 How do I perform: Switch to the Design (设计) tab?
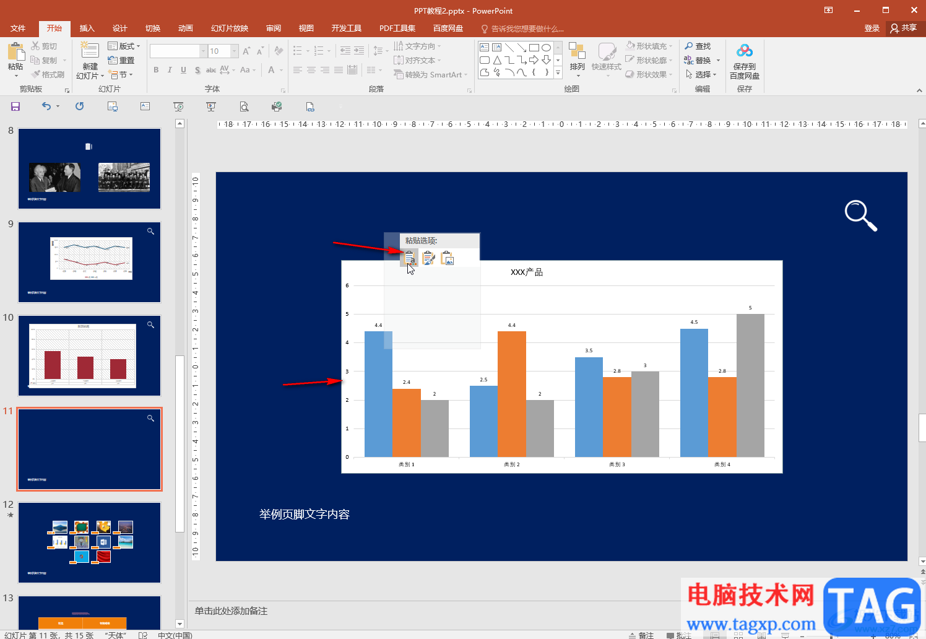(119, 28)
